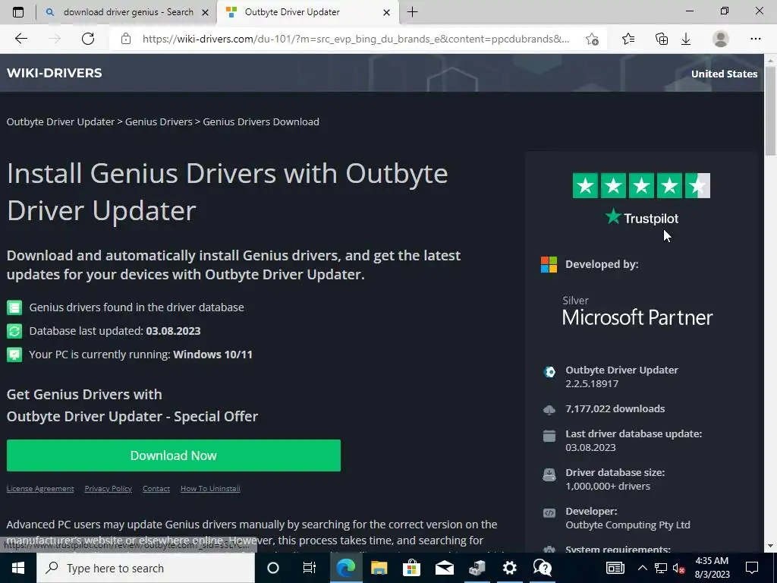Viewport: 777px width, 583px height.
Task: Click the developer code icon
Action: click(549, 513)
